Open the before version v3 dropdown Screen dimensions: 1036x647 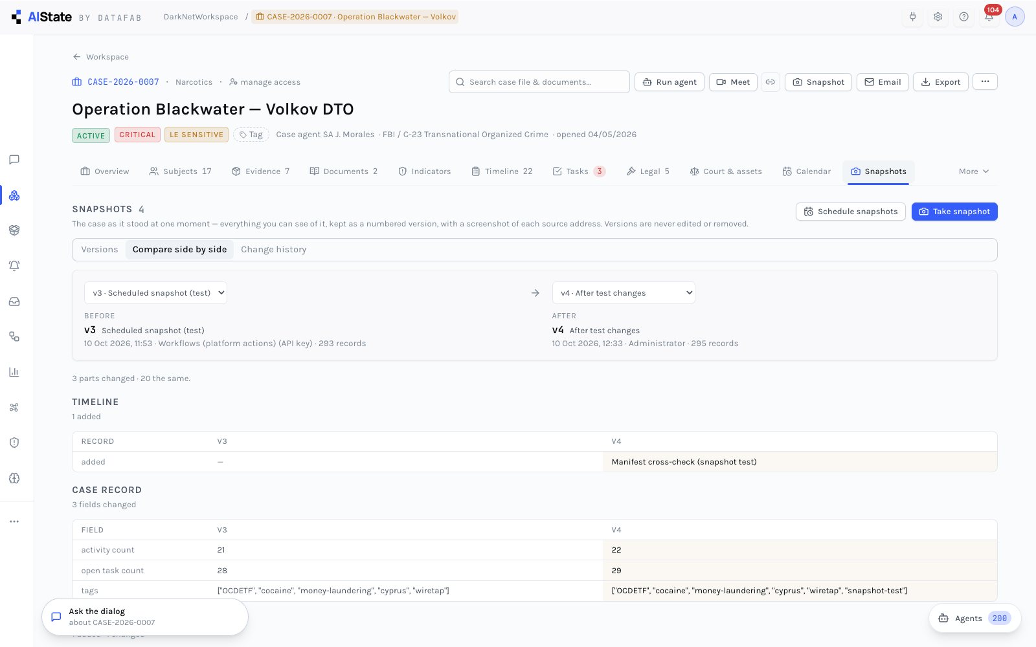coord(155,293)
